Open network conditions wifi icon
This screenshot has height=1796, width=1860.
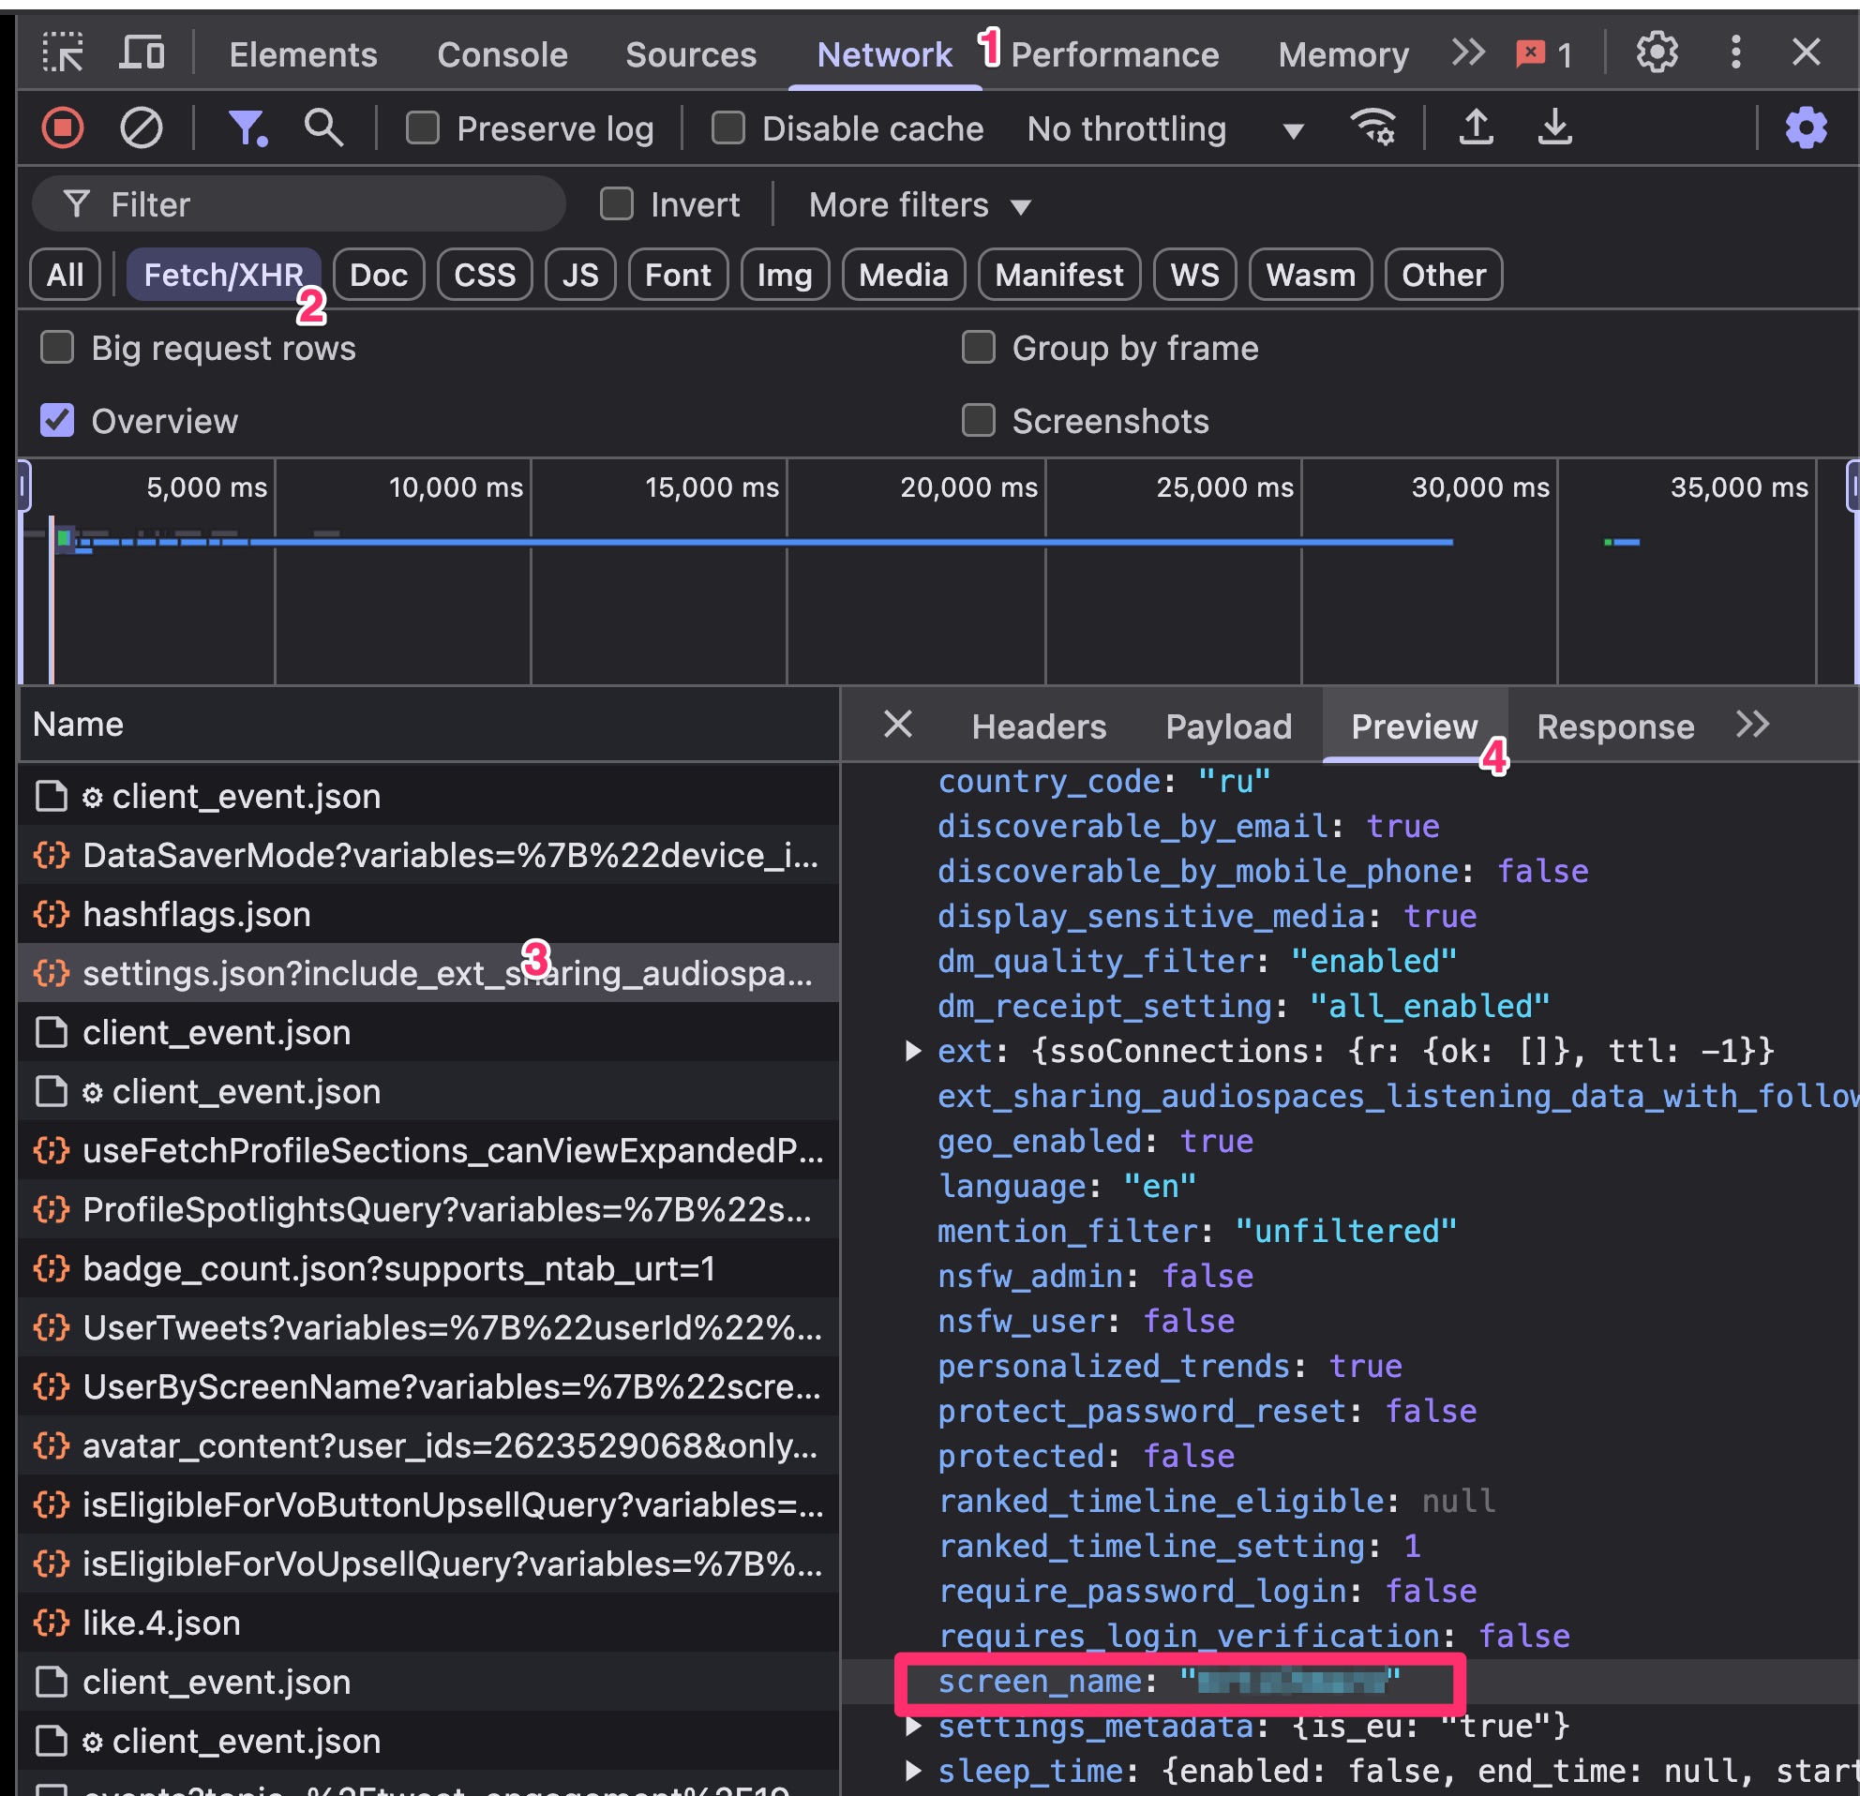tap(1372, 128)
